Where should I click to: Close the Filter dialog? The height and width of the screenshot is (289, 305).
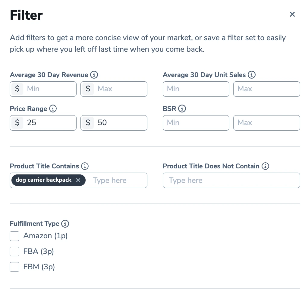click(x=292, y=14)
